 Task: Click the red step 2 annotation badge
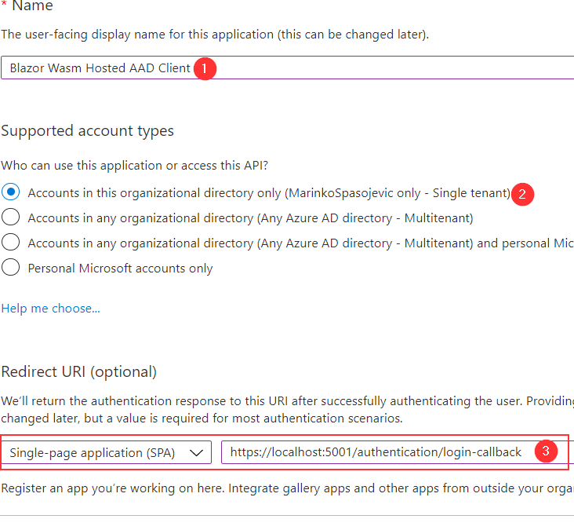pyautogui.click(x=522, y=193)
